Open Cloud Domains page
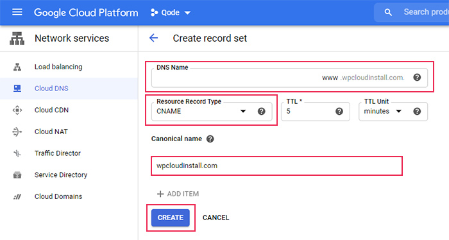Viewport: 449px width, 240px height. pos(69,196)
